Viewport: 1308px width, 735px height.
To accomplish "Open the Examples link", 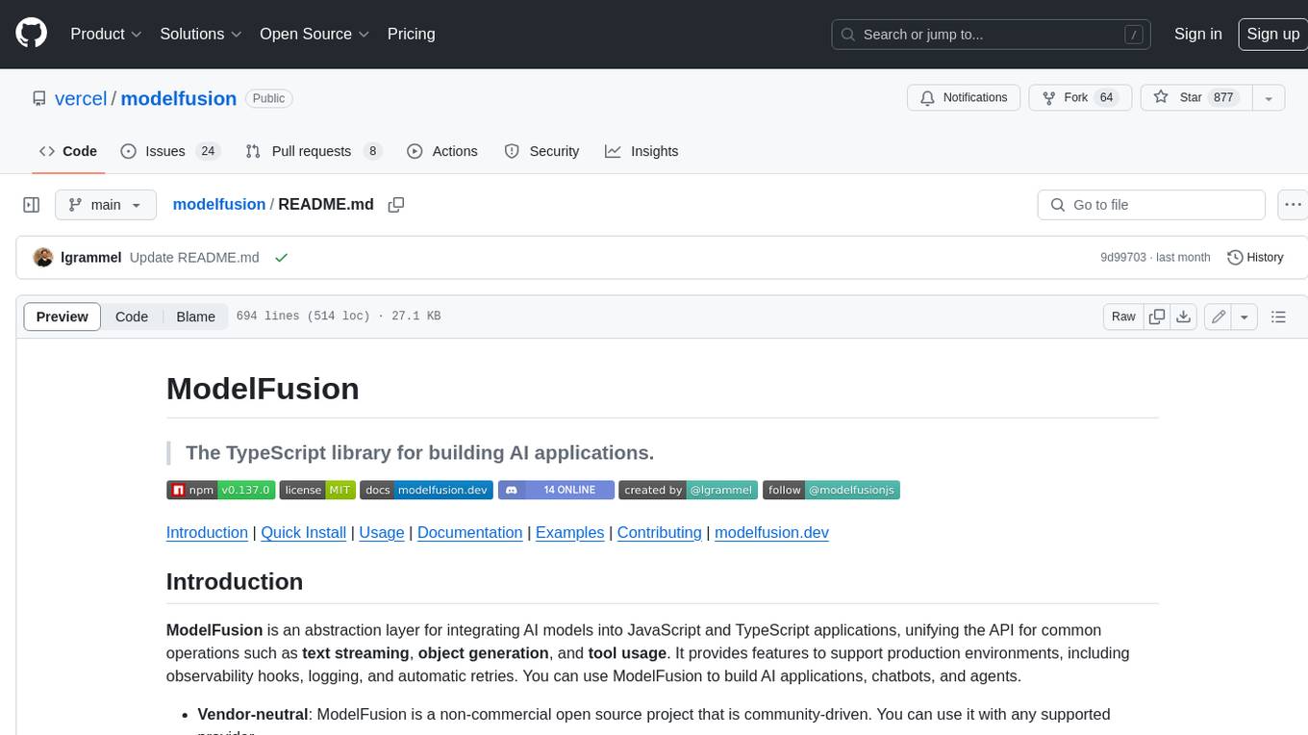I will click(569, 533).
